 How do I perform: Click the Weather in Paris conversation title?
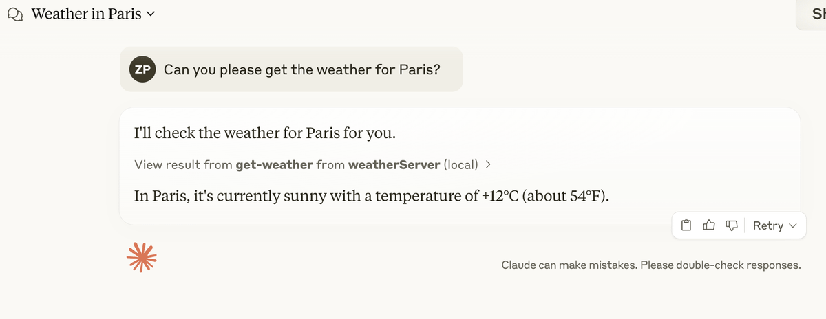tap(86, 14)
